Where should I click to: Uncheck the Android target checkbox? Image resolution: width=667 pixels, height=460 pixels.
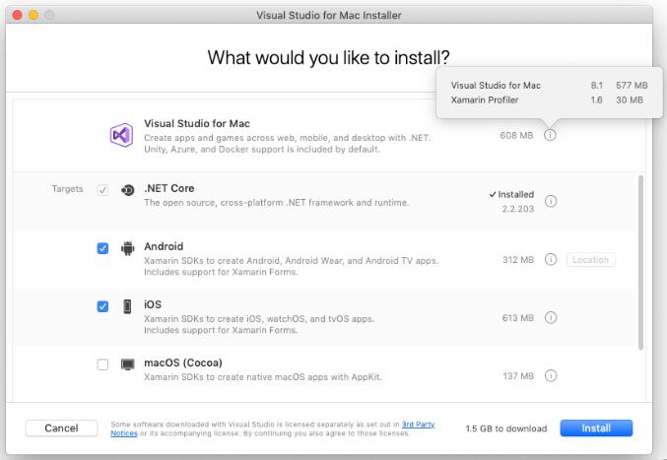click(x=102, y=248)
